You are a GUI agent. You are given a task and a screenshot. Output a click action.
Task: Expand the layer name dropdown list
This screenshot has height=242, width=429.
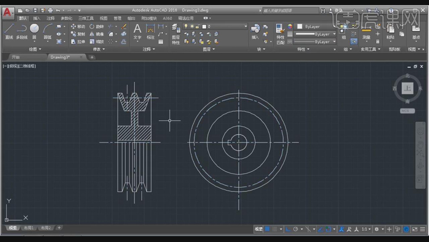[x=246, y=26]
